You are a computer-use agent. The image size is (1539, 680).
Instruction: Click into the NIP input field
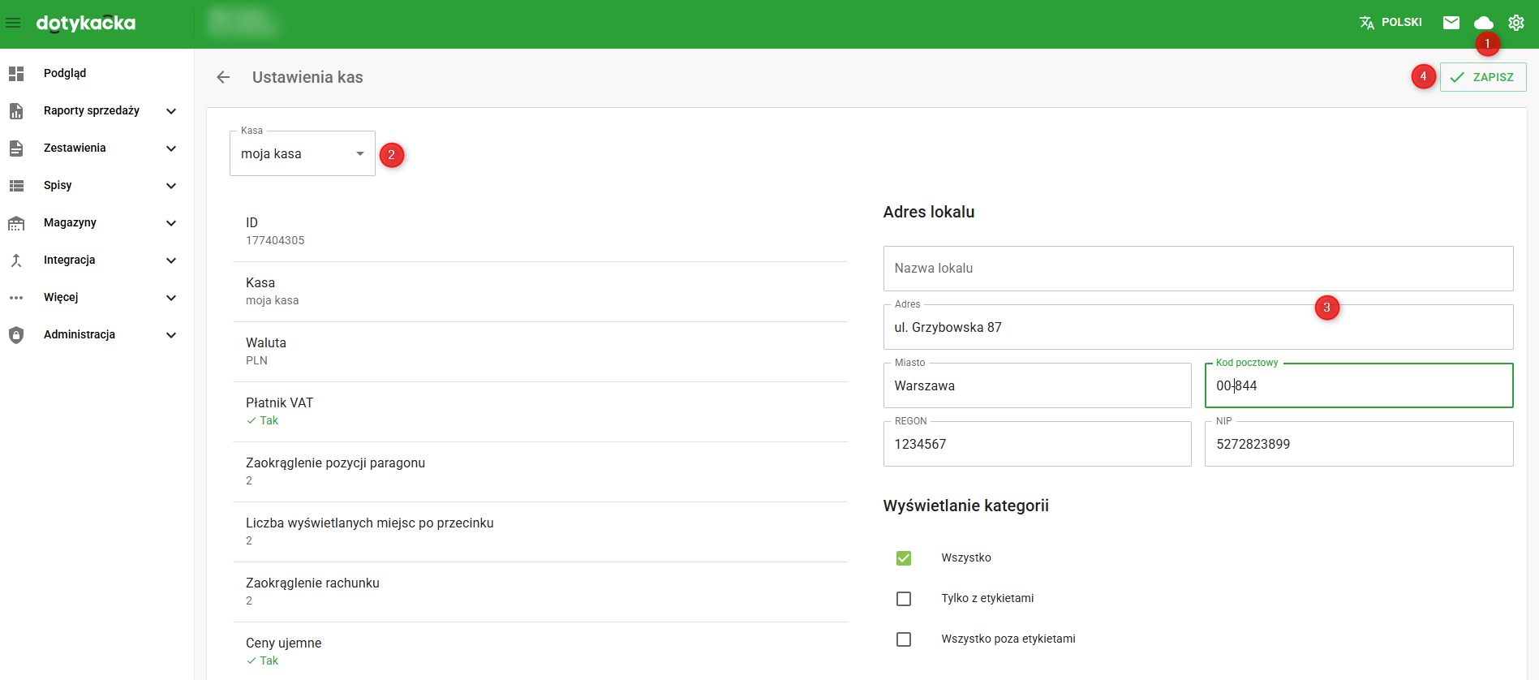[x=1358, y=445]
